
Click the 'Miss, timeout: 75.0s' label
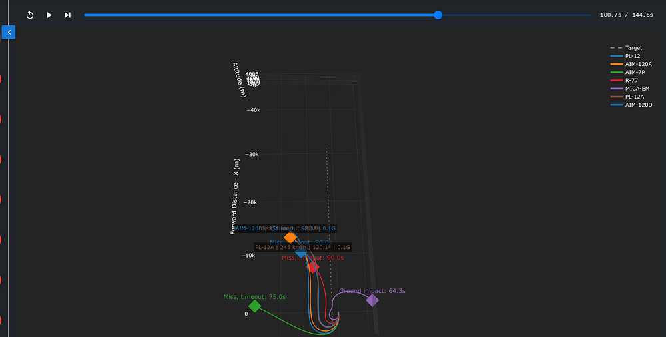tap(254, 297)
